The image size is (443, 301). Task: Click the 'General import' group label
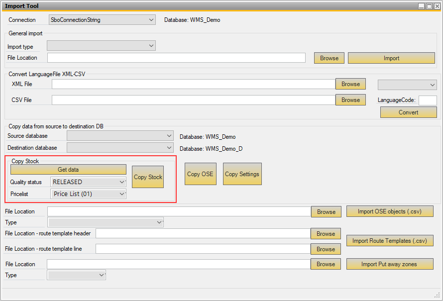pyautogui.click(x=25, y=33)
